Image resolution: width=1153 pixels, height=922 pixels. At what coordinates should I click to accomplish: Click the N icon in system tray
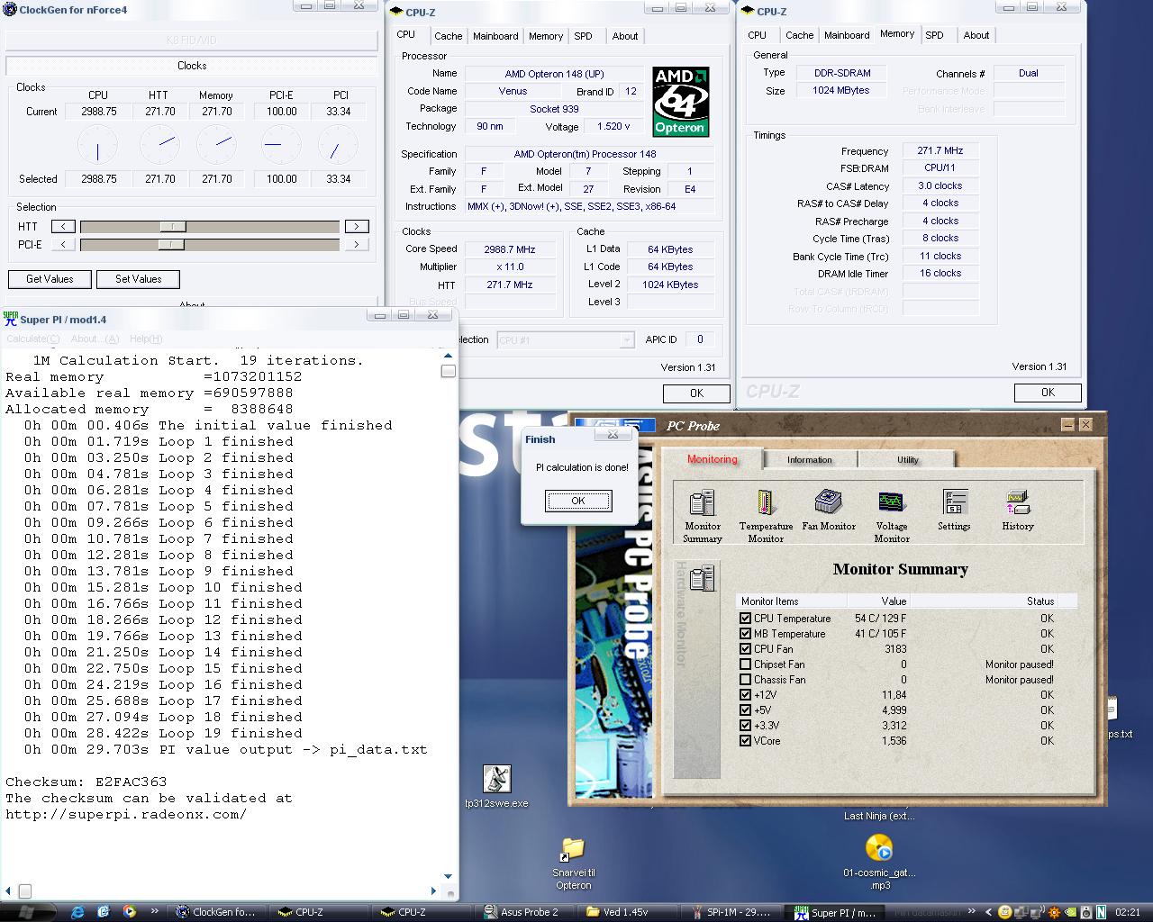(1101, 912)
